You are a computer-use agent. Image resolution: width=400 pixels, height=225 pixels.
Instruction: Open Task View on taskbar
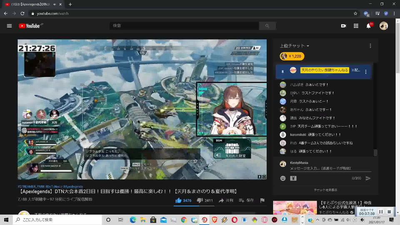(121, 220)
